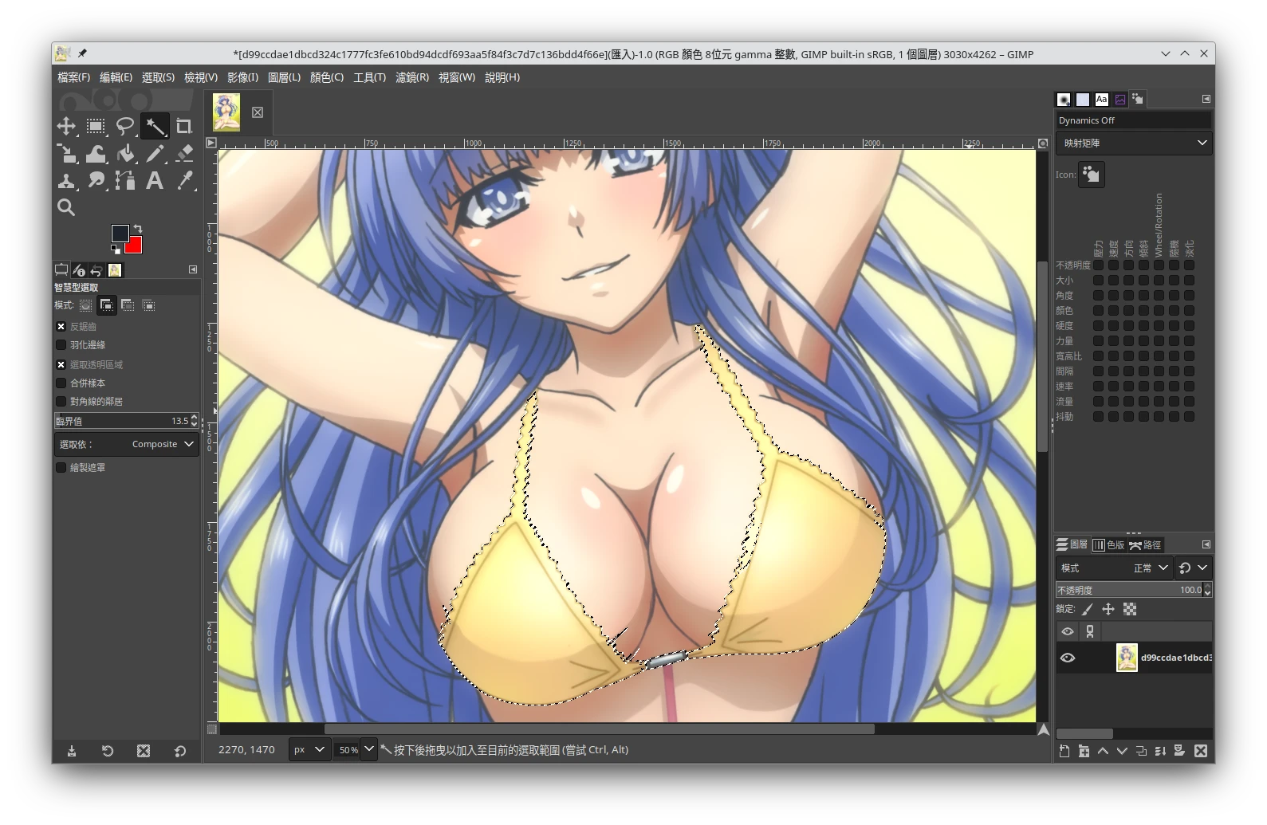Click the foreground color swatch
Image resolution: width=1267 pixels, height=825 pixels.
[120, 233]
